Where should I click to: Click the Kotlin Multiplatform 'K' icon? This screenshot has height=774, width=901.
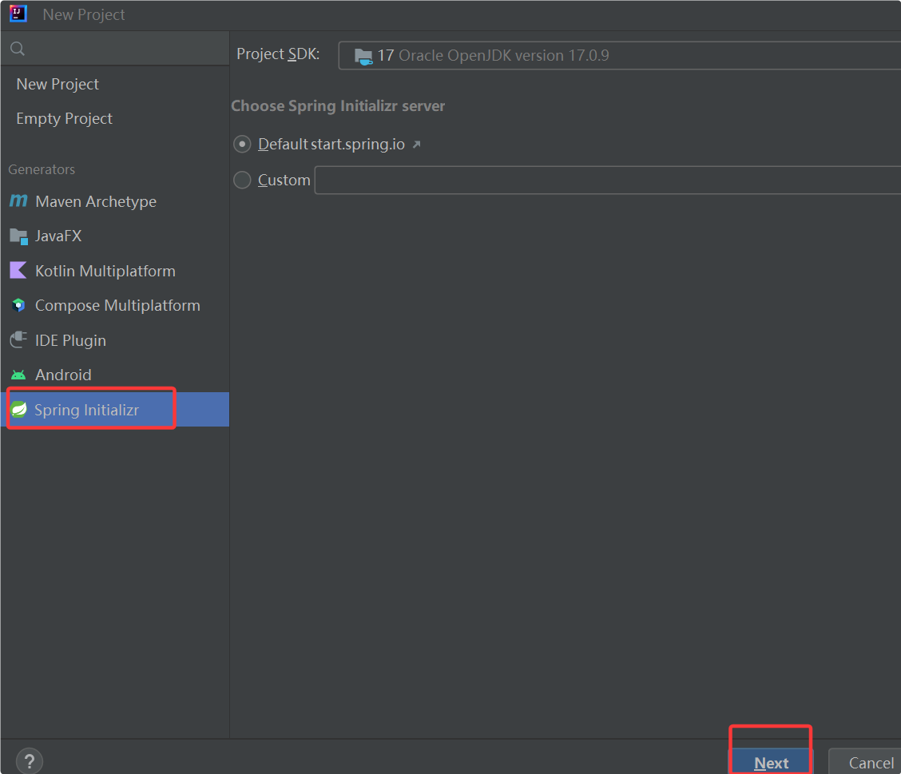point(18,270)
